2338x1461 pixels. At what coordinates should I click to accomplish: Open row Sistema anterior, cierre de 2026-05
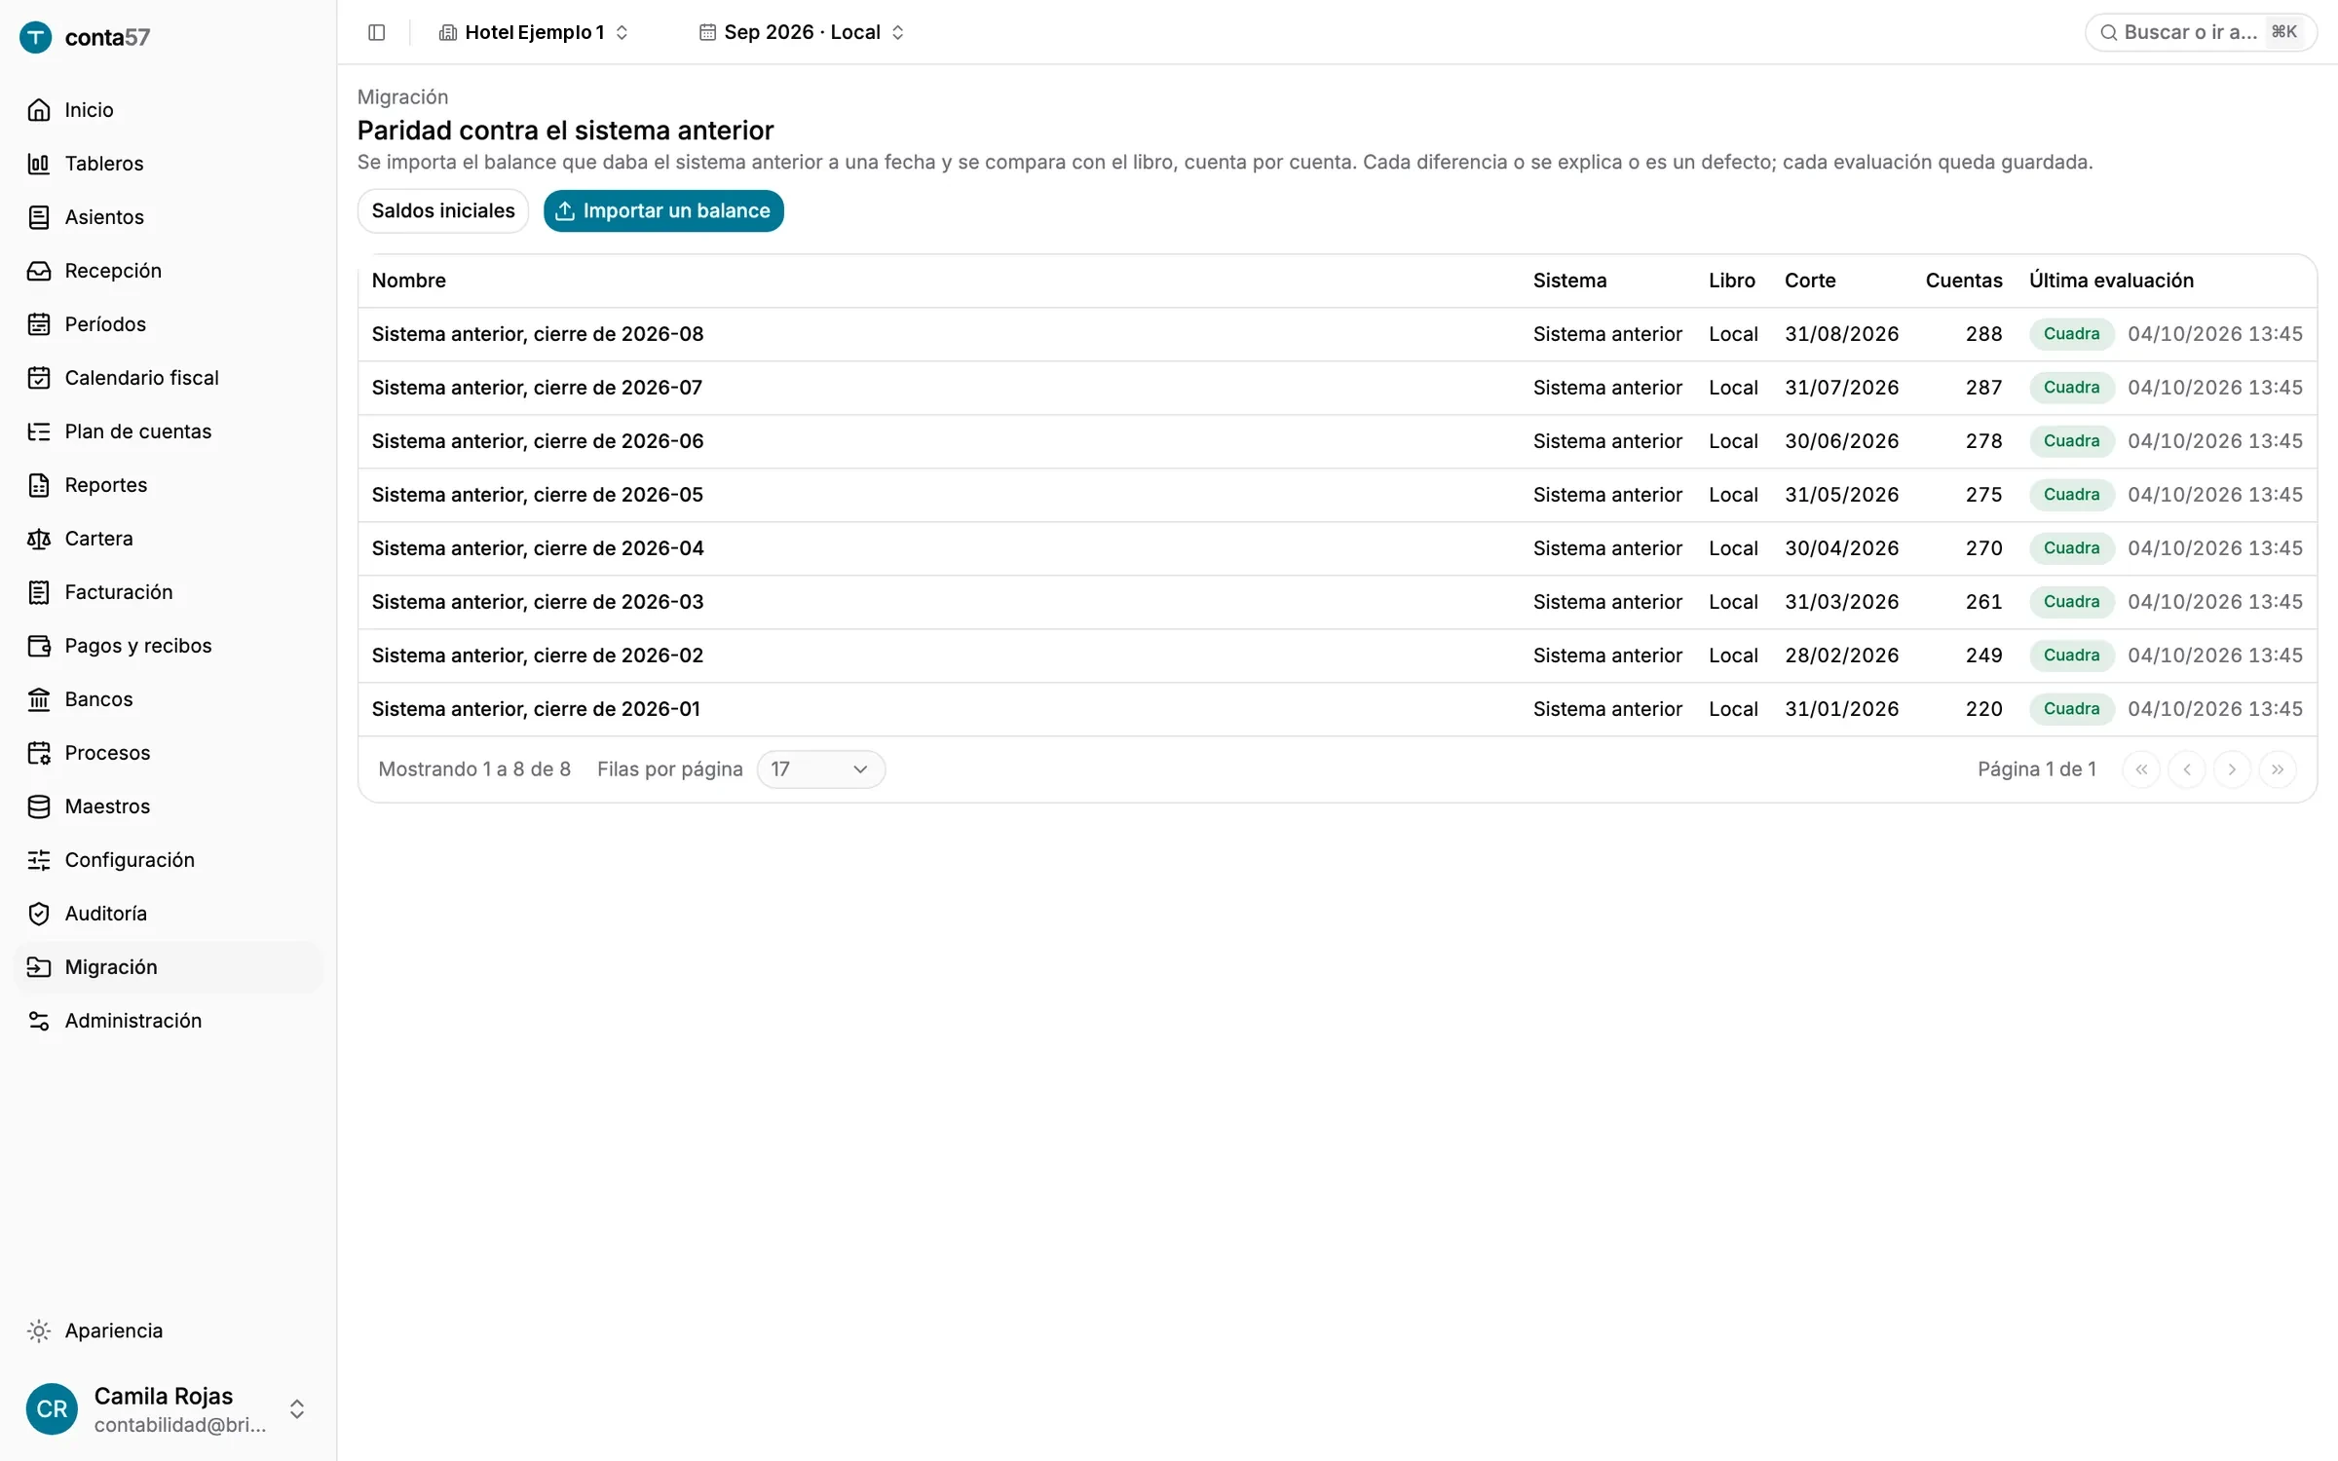point(1337,495)
